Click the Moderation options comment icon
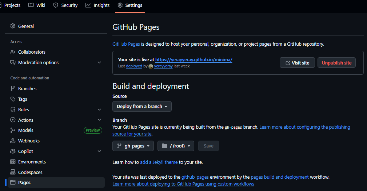This screenshot has height=191, width=367. coord(13,62)
